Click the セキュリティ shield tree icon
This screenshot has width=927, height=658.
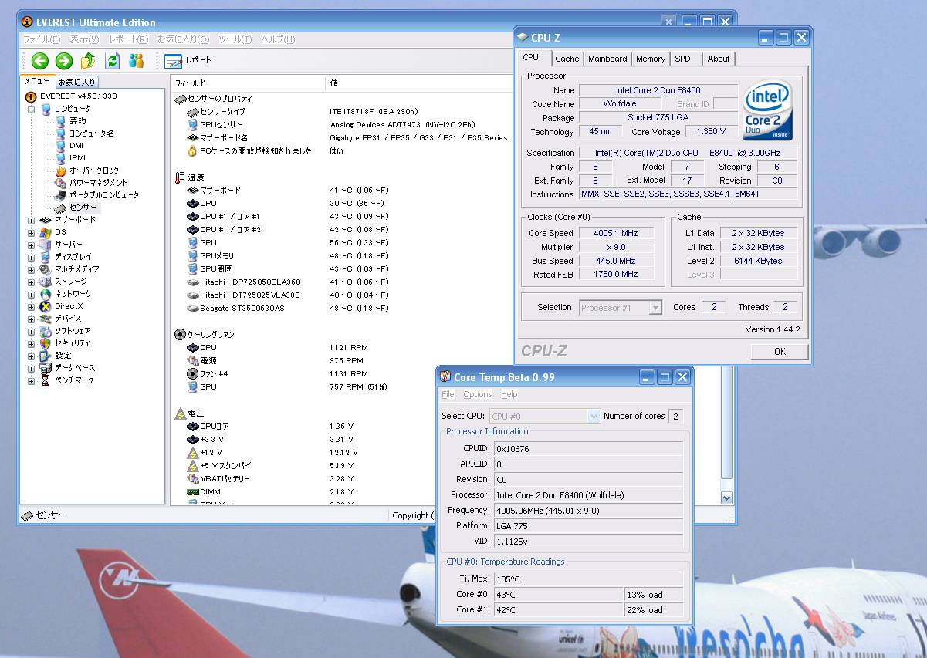click(x=45, y=343)
